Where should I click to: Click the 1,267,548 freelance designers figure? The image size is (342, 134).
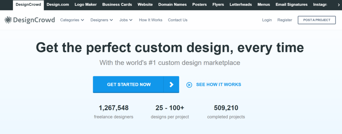click(x=114, y=108)
